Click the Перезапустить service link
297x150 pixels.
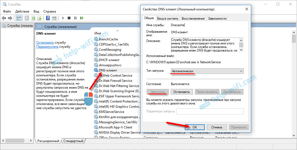(x=47, y=47)
